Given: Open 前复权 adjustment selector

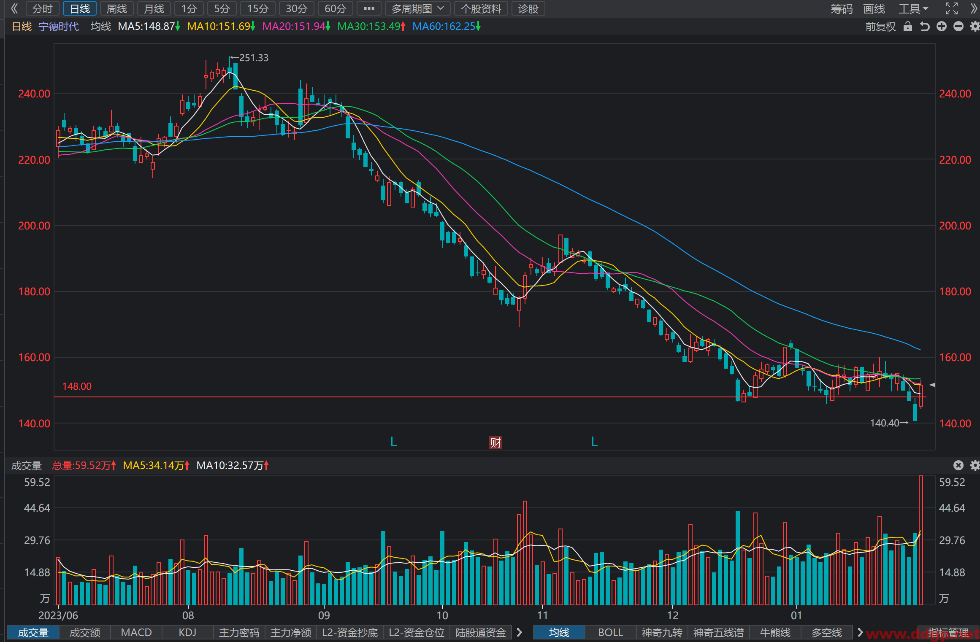Looking at the screenshot, I should click(x=880, y=27).
